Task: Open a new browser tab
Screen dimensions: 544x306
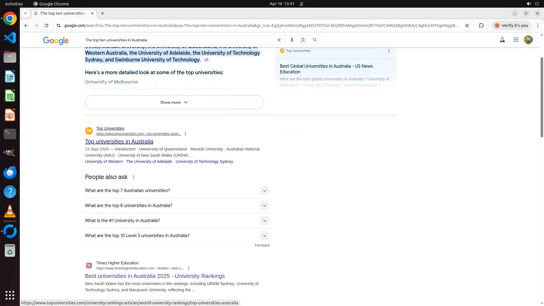Action: (x=103, y=13)
